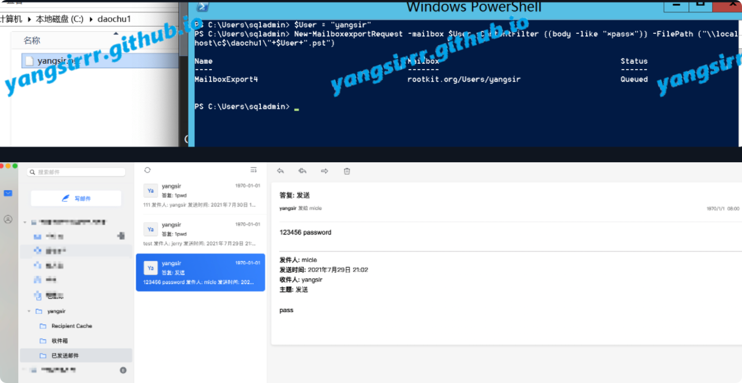Click the folder icon next to 已发送邮件
742x383 pixels.
coord(43,356)
